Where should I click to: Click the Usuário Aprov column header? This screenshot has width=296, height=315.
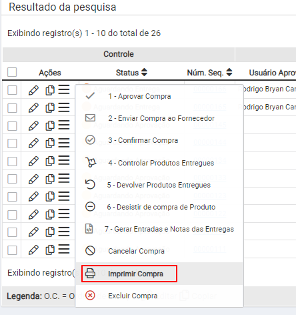[x=273, y=73]
